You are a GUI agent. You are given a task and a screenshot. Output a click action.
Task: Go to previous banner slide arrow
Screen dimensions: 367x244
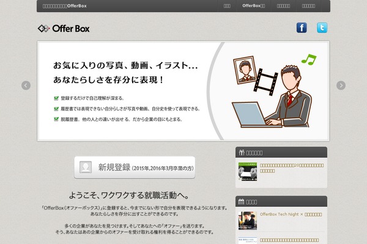tap(26, 85)
